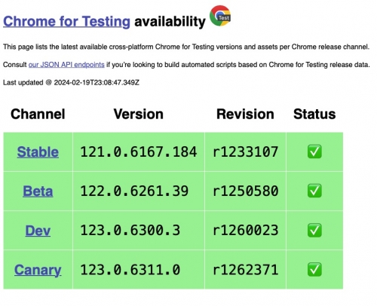Click the Last updated timestamp text
The height and width of the screenshot is (306, 377).
coord(71,83)
